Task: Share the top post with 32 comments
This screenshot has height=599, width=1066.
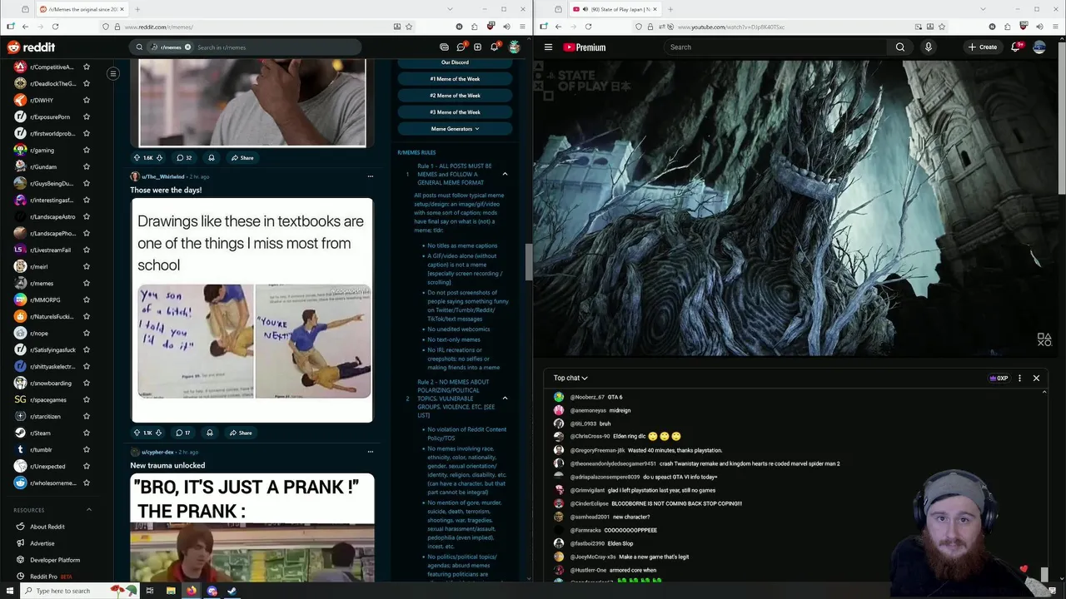Action: click(x=242, y=157)
